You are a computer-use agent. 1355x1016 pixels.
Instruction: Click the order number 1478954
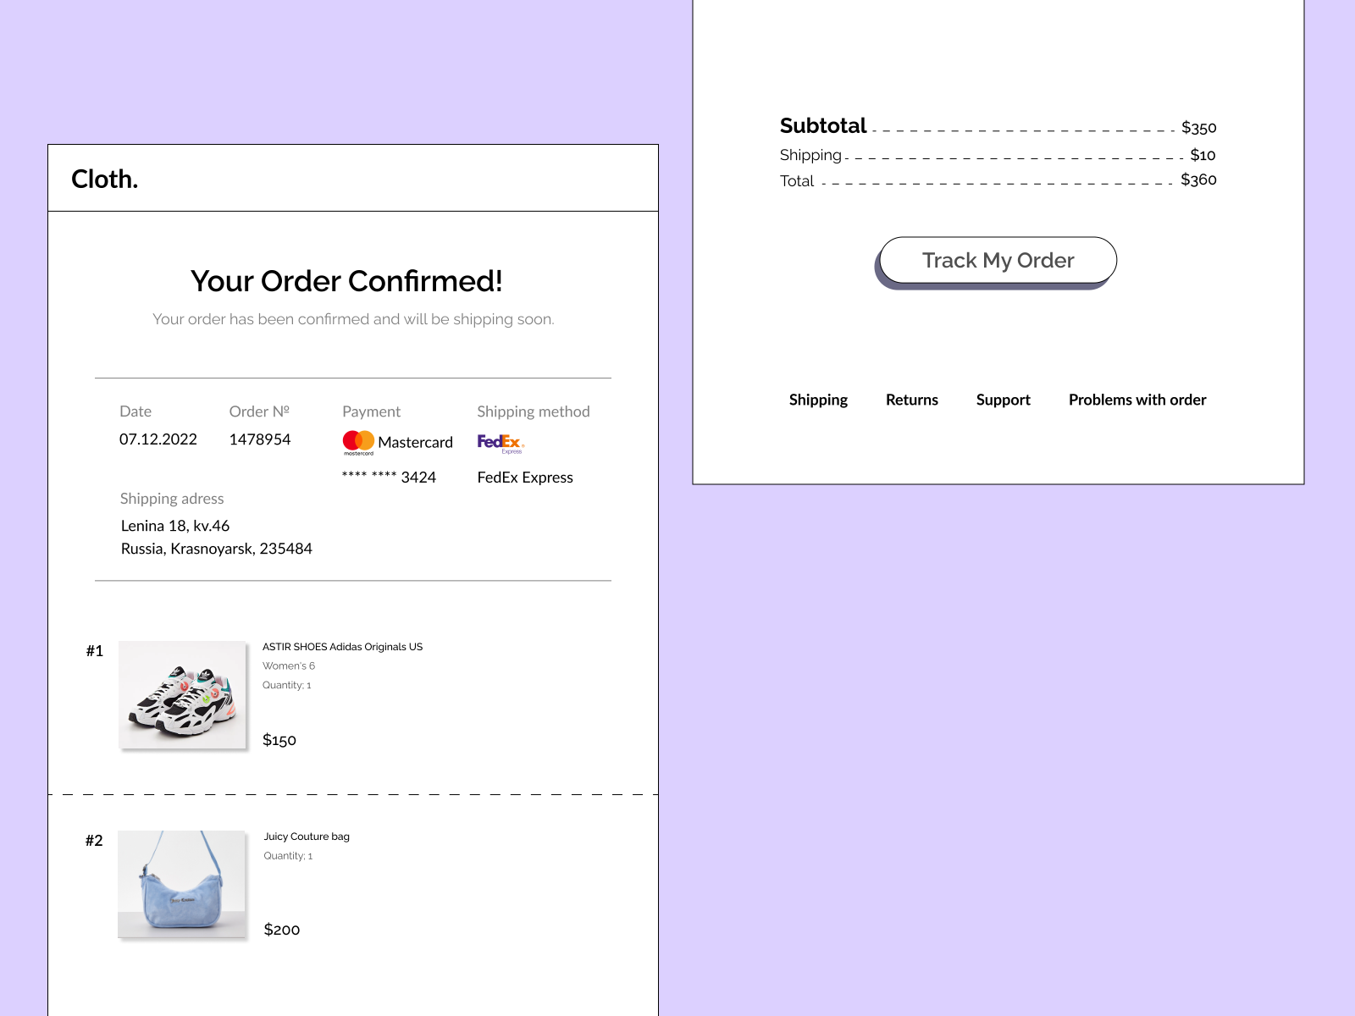click(259, 439)
